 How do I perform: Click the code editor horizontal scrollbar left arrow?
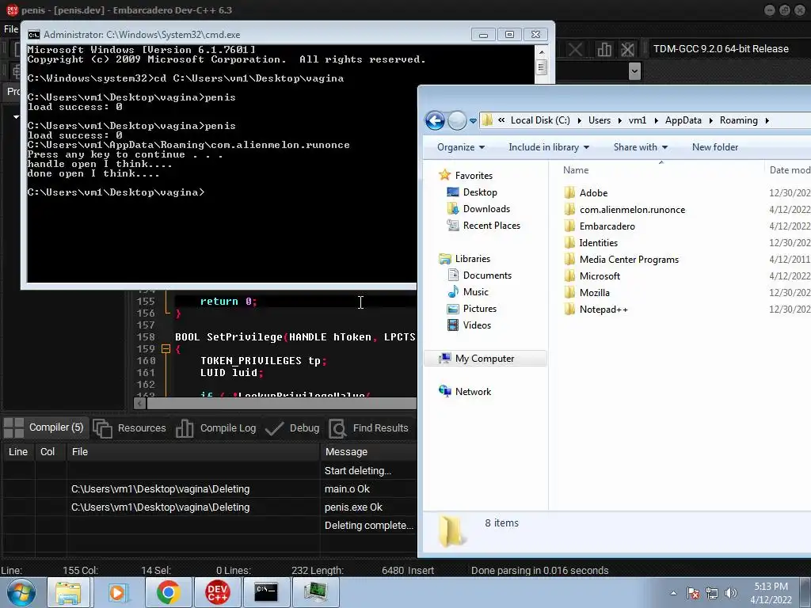click(x=139, y=403)
